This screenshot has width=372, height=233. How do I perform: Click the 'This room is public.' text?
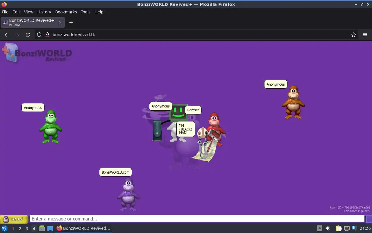point(357,211)
